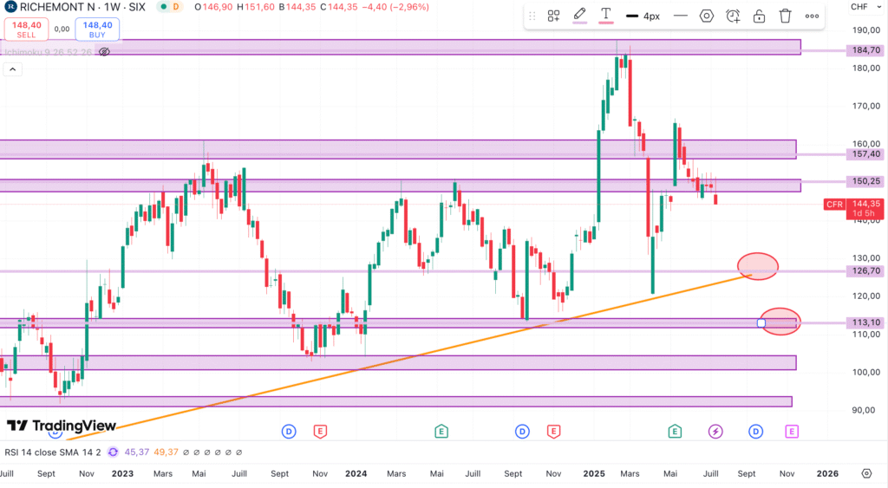
Task: Toggle Ichimoku indicator visibility eye
Action: pos(104,52)
